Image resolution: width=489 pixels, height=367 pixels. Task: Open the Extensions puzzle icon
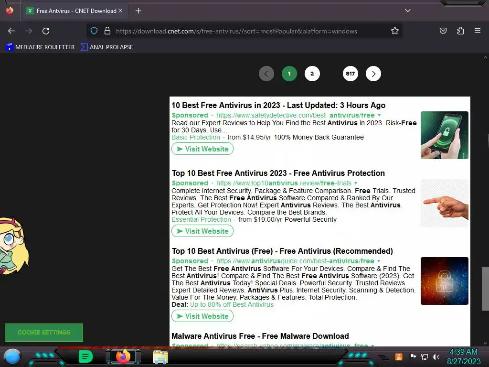[460, 31]
